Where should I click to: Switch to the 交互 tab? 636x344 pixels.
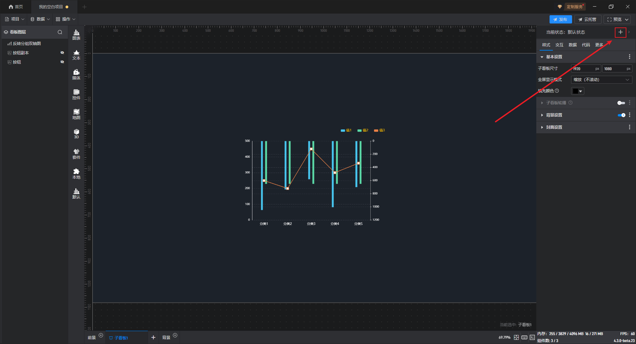point(559,45)
